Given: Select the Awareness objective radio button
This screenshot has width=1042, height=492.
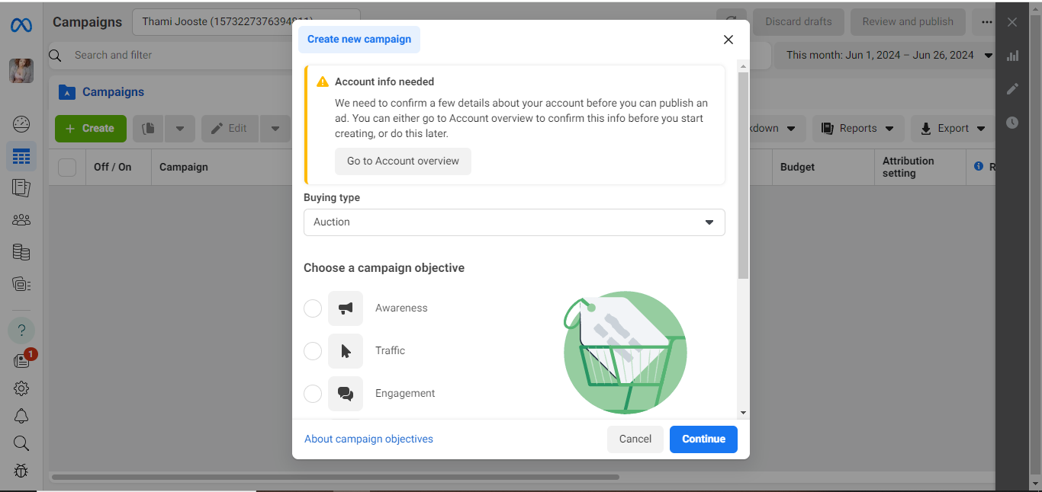Looking at the screenshot, I should (x=313, y=308).
